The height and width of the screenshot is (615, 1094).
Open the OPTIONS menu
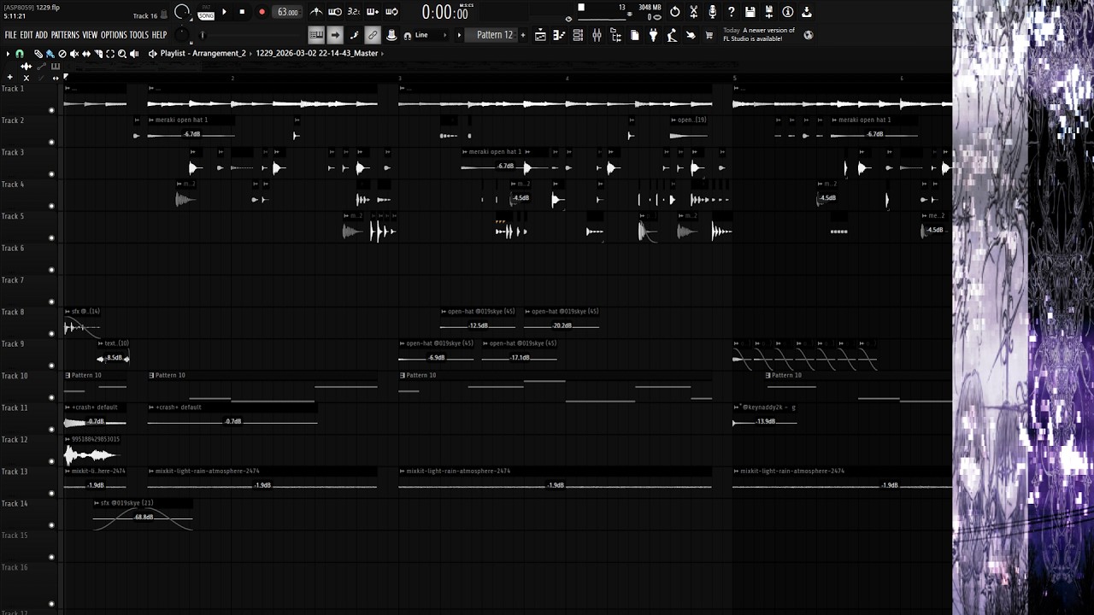[114, 35]
